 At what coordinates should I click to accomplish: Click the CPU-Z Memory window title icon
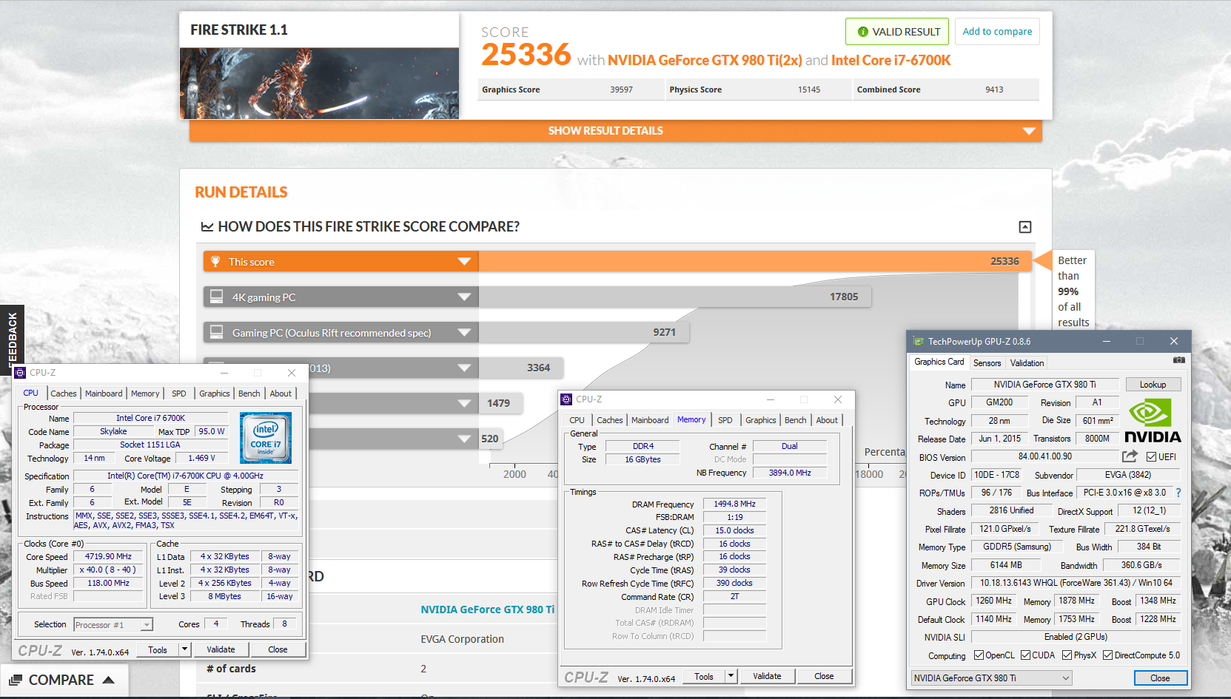567,399
